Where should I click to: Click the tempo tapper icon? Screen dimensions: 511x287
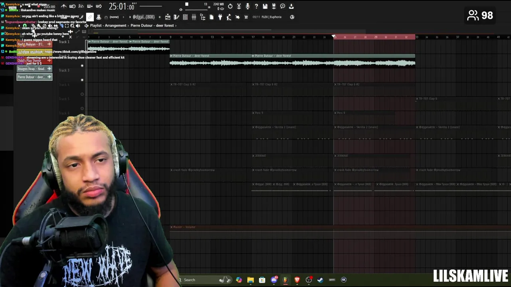coord(229,17)
